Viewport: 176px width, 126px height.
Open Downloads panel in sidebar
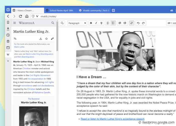pos(8,28)
